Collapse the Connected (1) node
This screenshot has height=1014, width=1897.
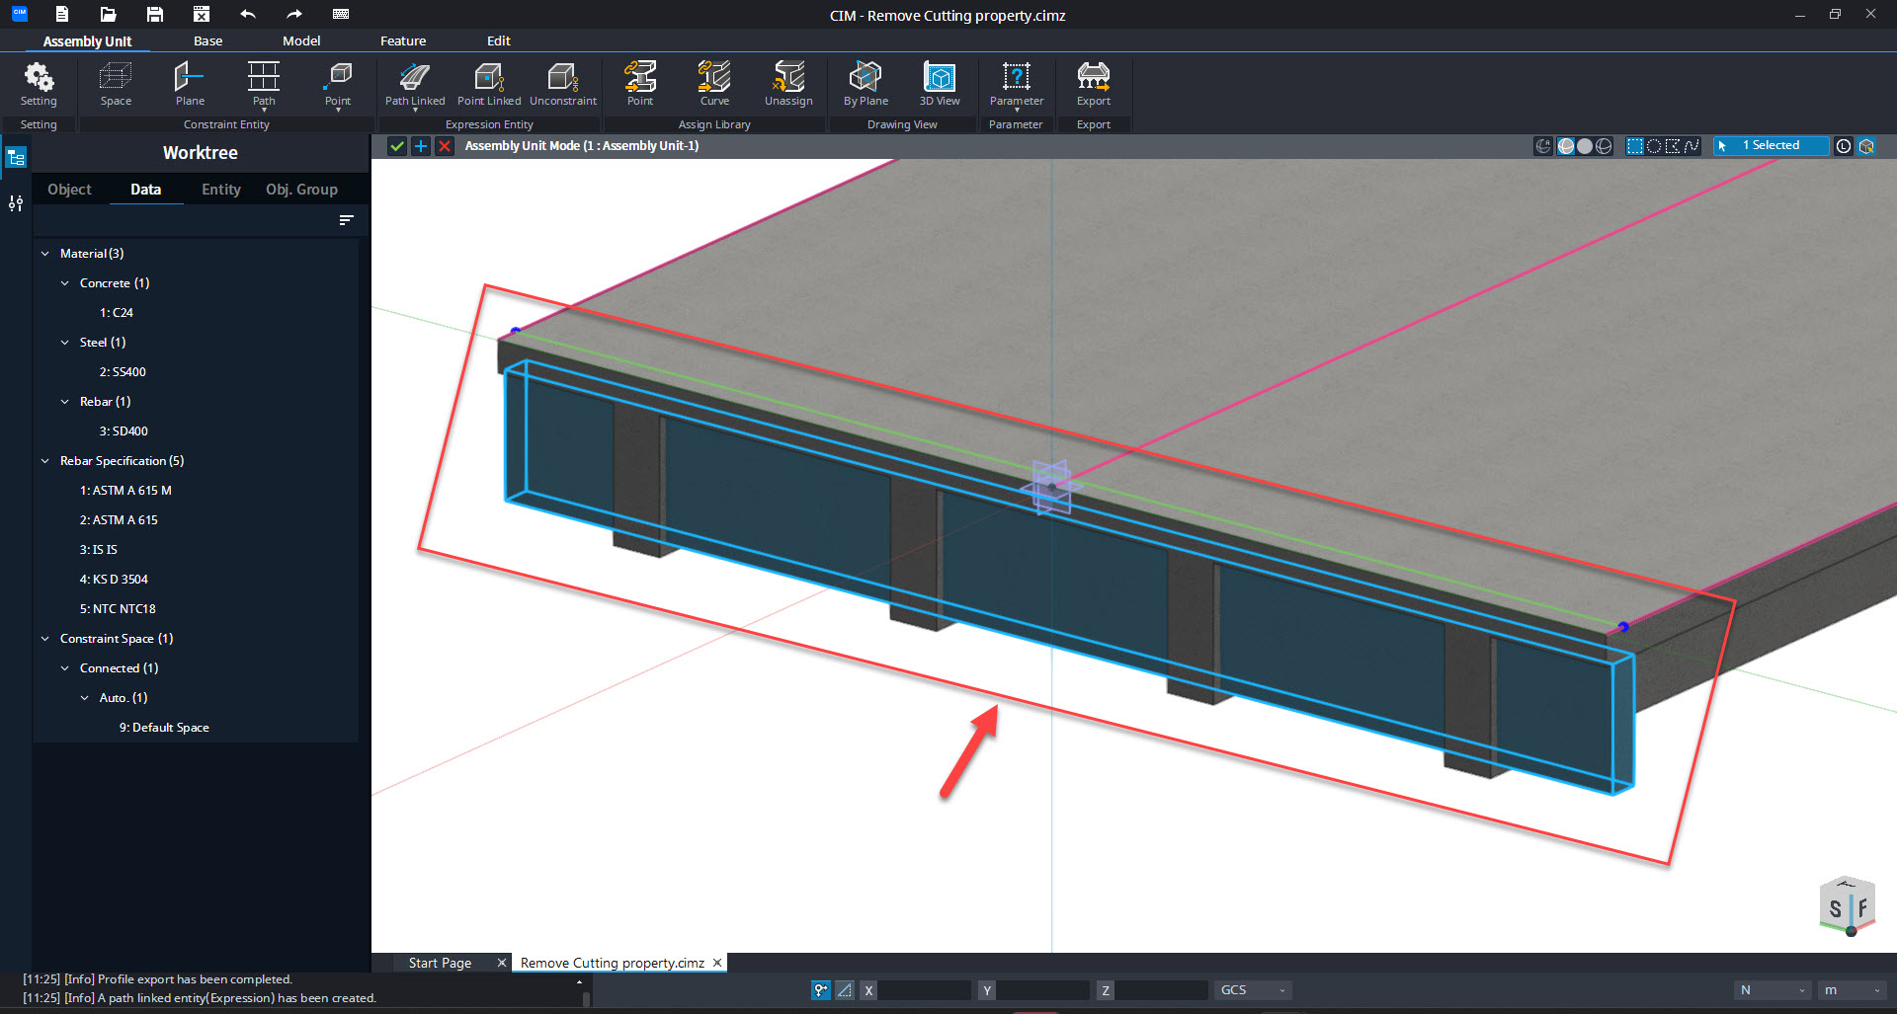[65, 668]
